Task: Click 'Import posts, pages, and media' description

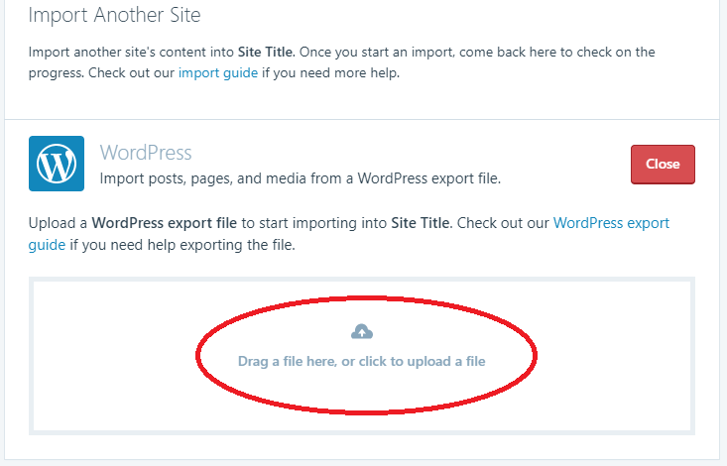Action: pyautogui.click(x=300, y=178)
